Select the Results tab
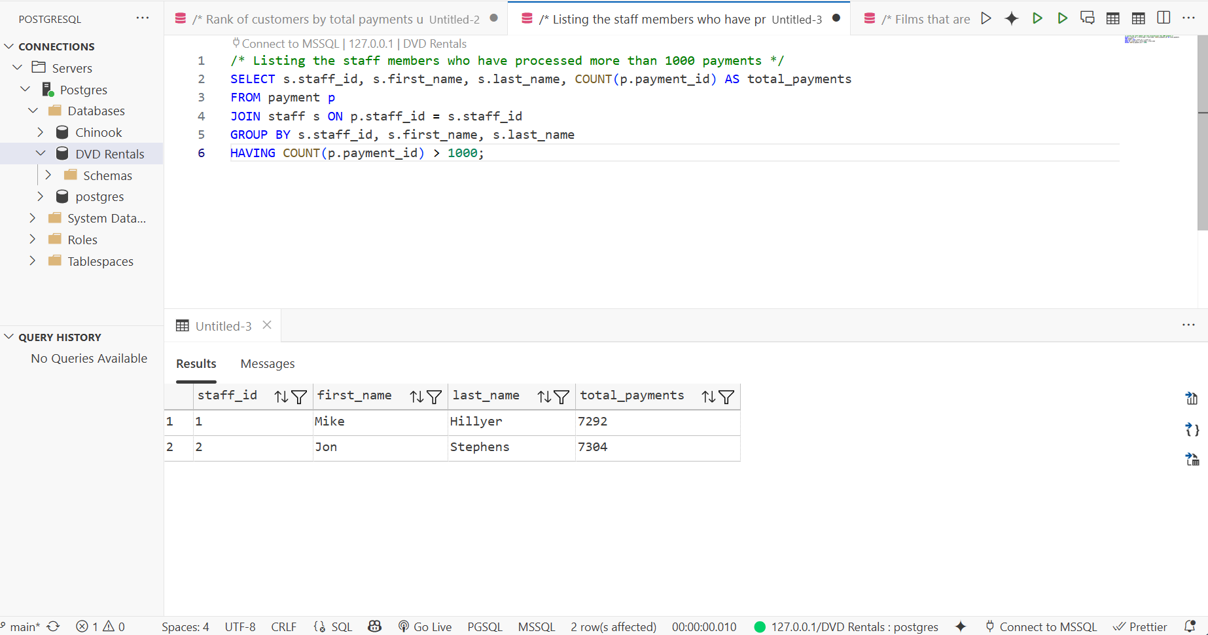The image size is (1208, 635). click(196, 363)
